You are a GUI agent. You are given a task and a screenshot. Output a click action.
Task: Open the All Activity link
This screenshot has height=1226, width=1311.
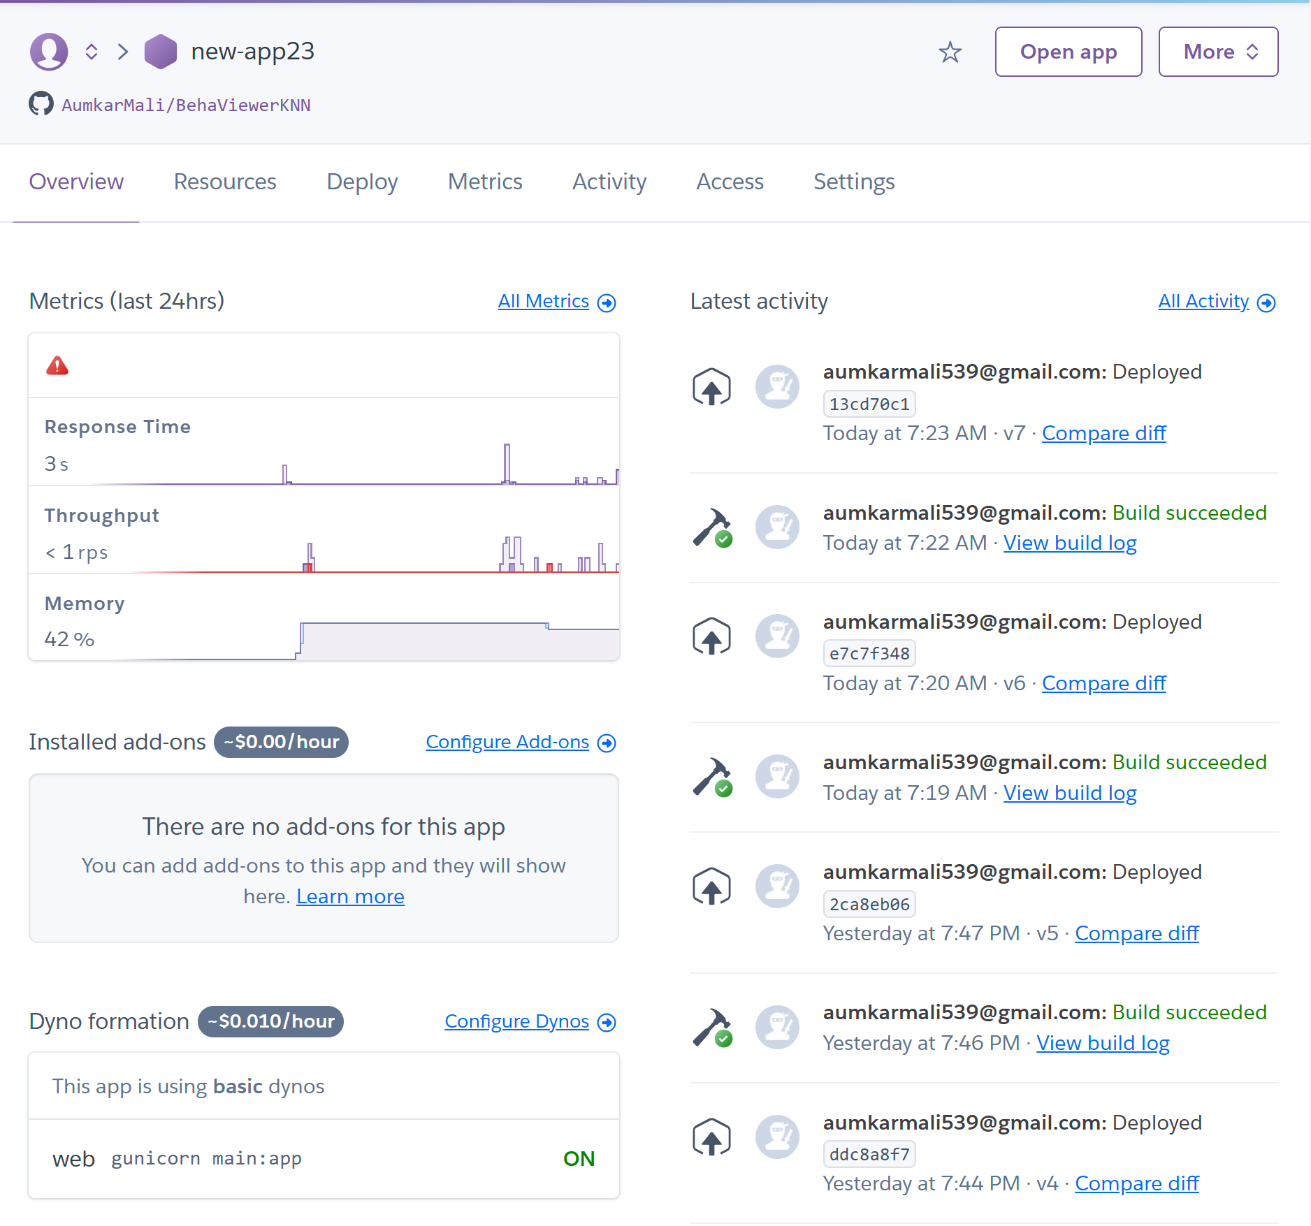tap(1203, 301)
